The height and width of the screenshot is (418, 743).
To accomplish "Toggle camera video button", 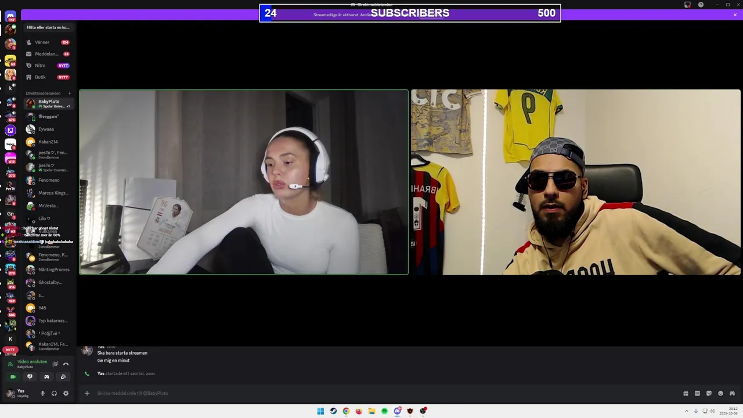I will (13, 377).
